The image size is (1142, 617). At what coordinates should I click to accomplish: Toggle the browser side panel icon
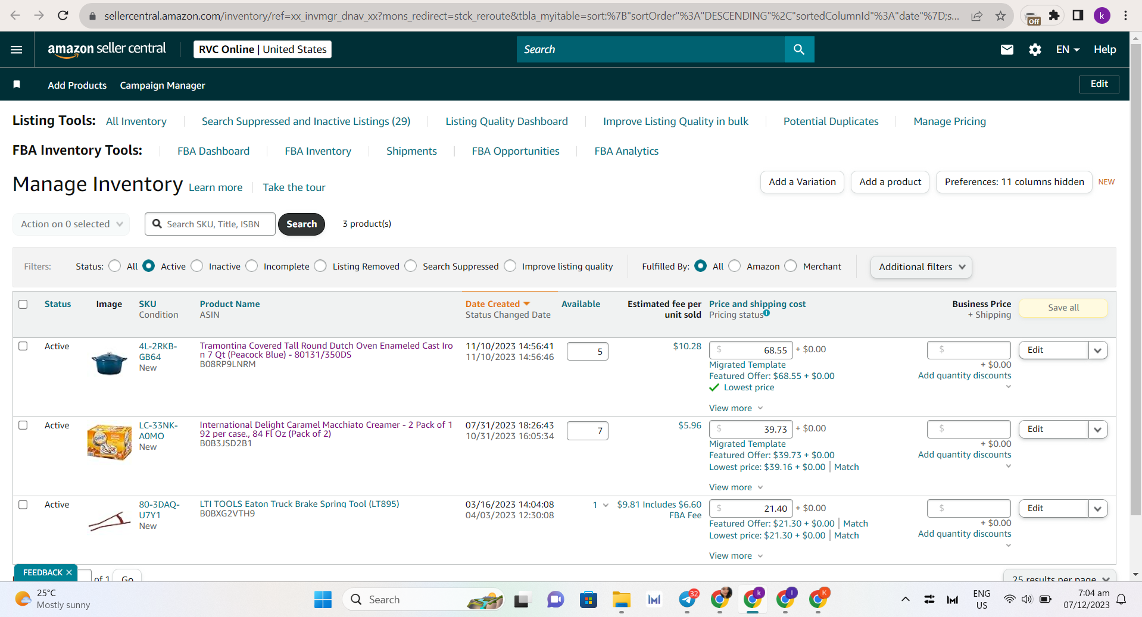point(1078,15)
